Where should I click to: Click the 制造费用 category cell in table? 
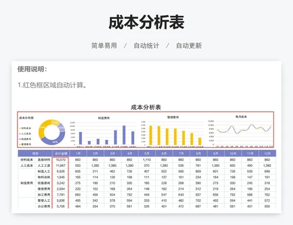(27, 183)
